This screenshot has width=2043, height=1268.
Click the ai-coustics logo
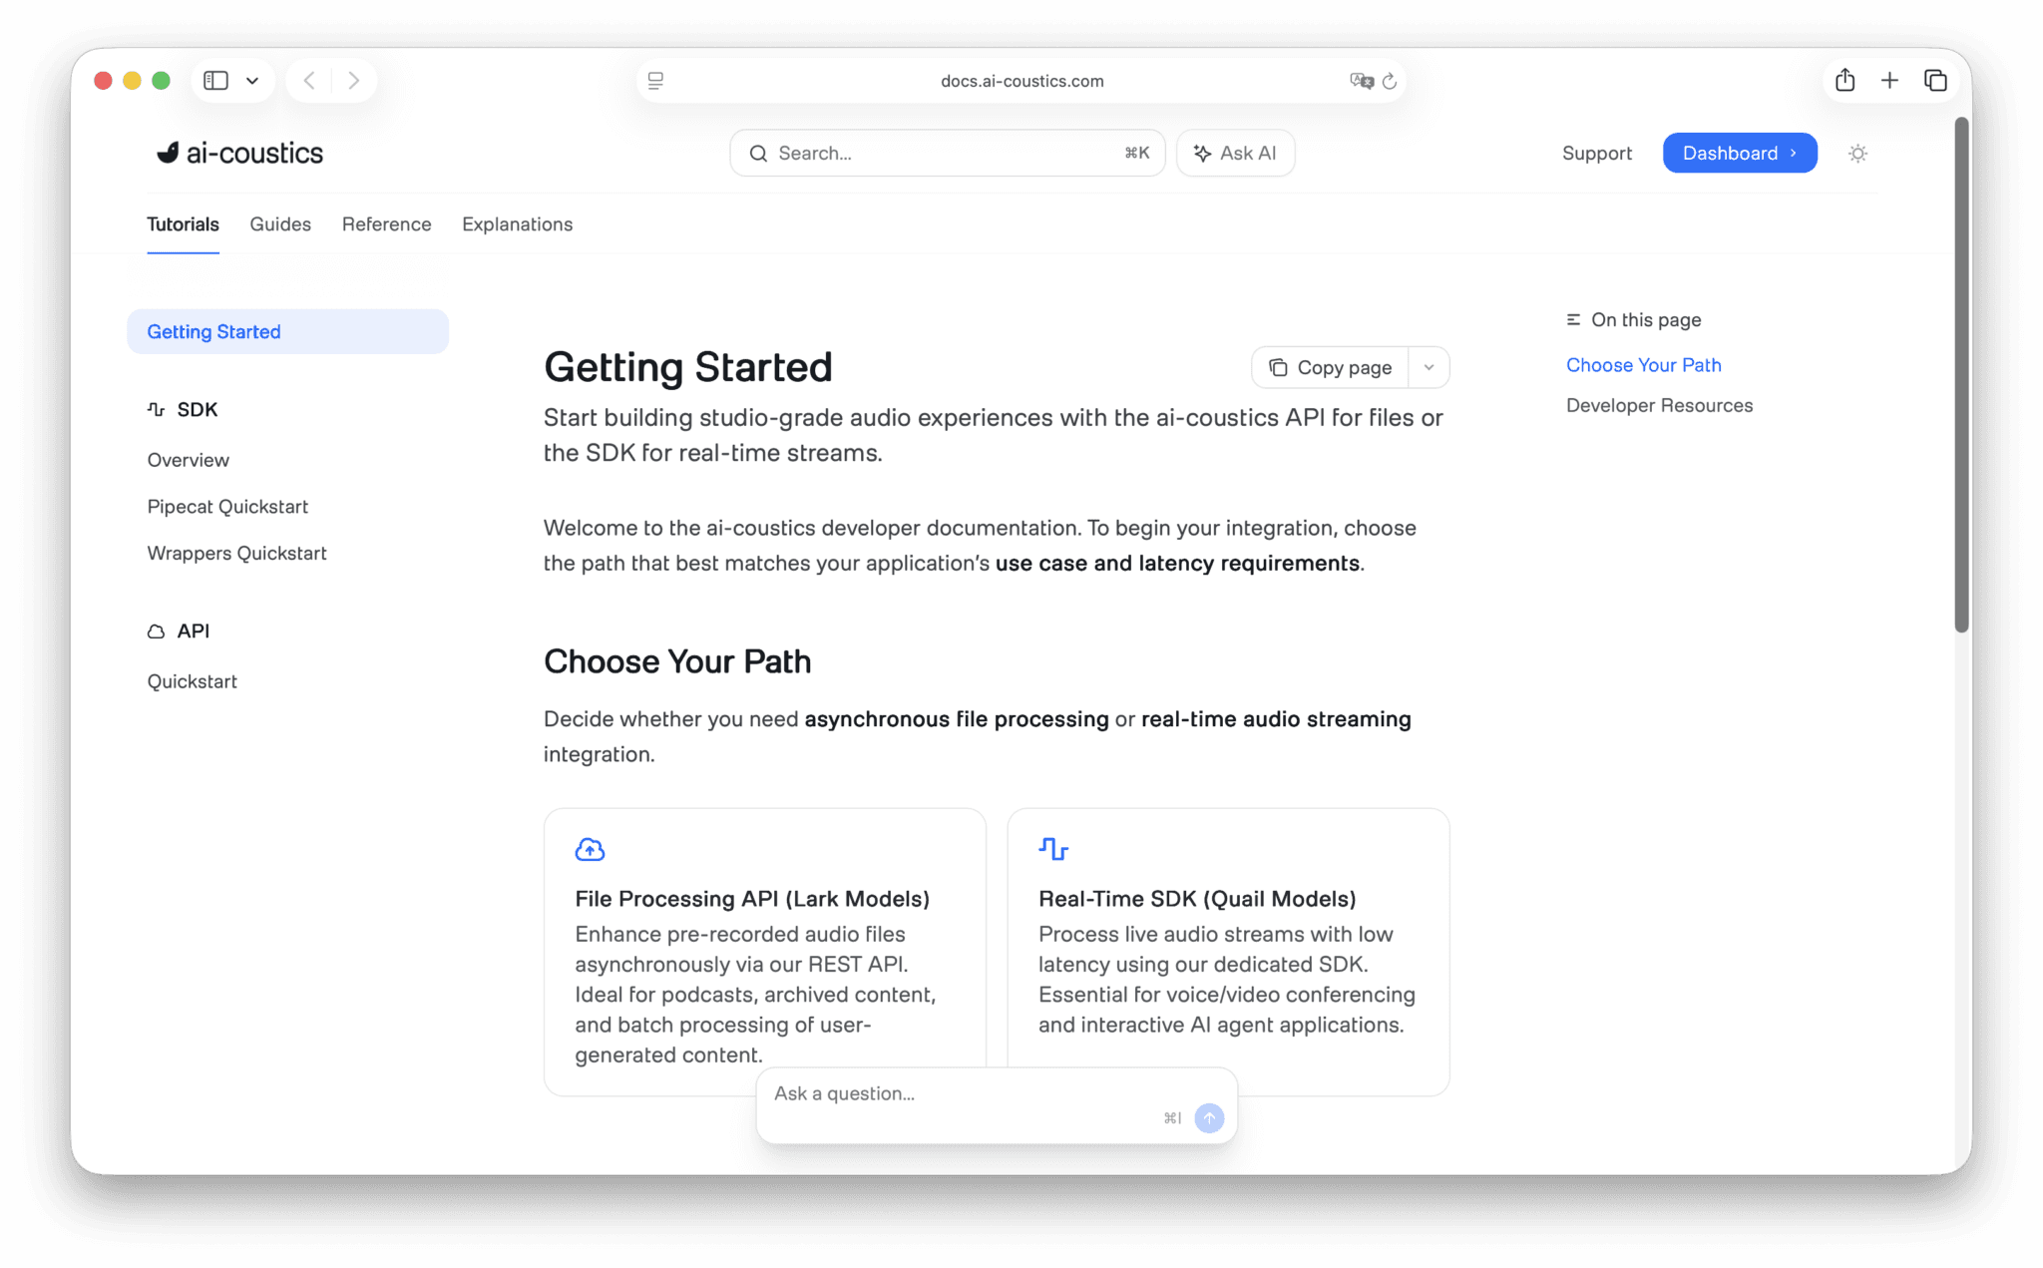[x=239, y=153]
